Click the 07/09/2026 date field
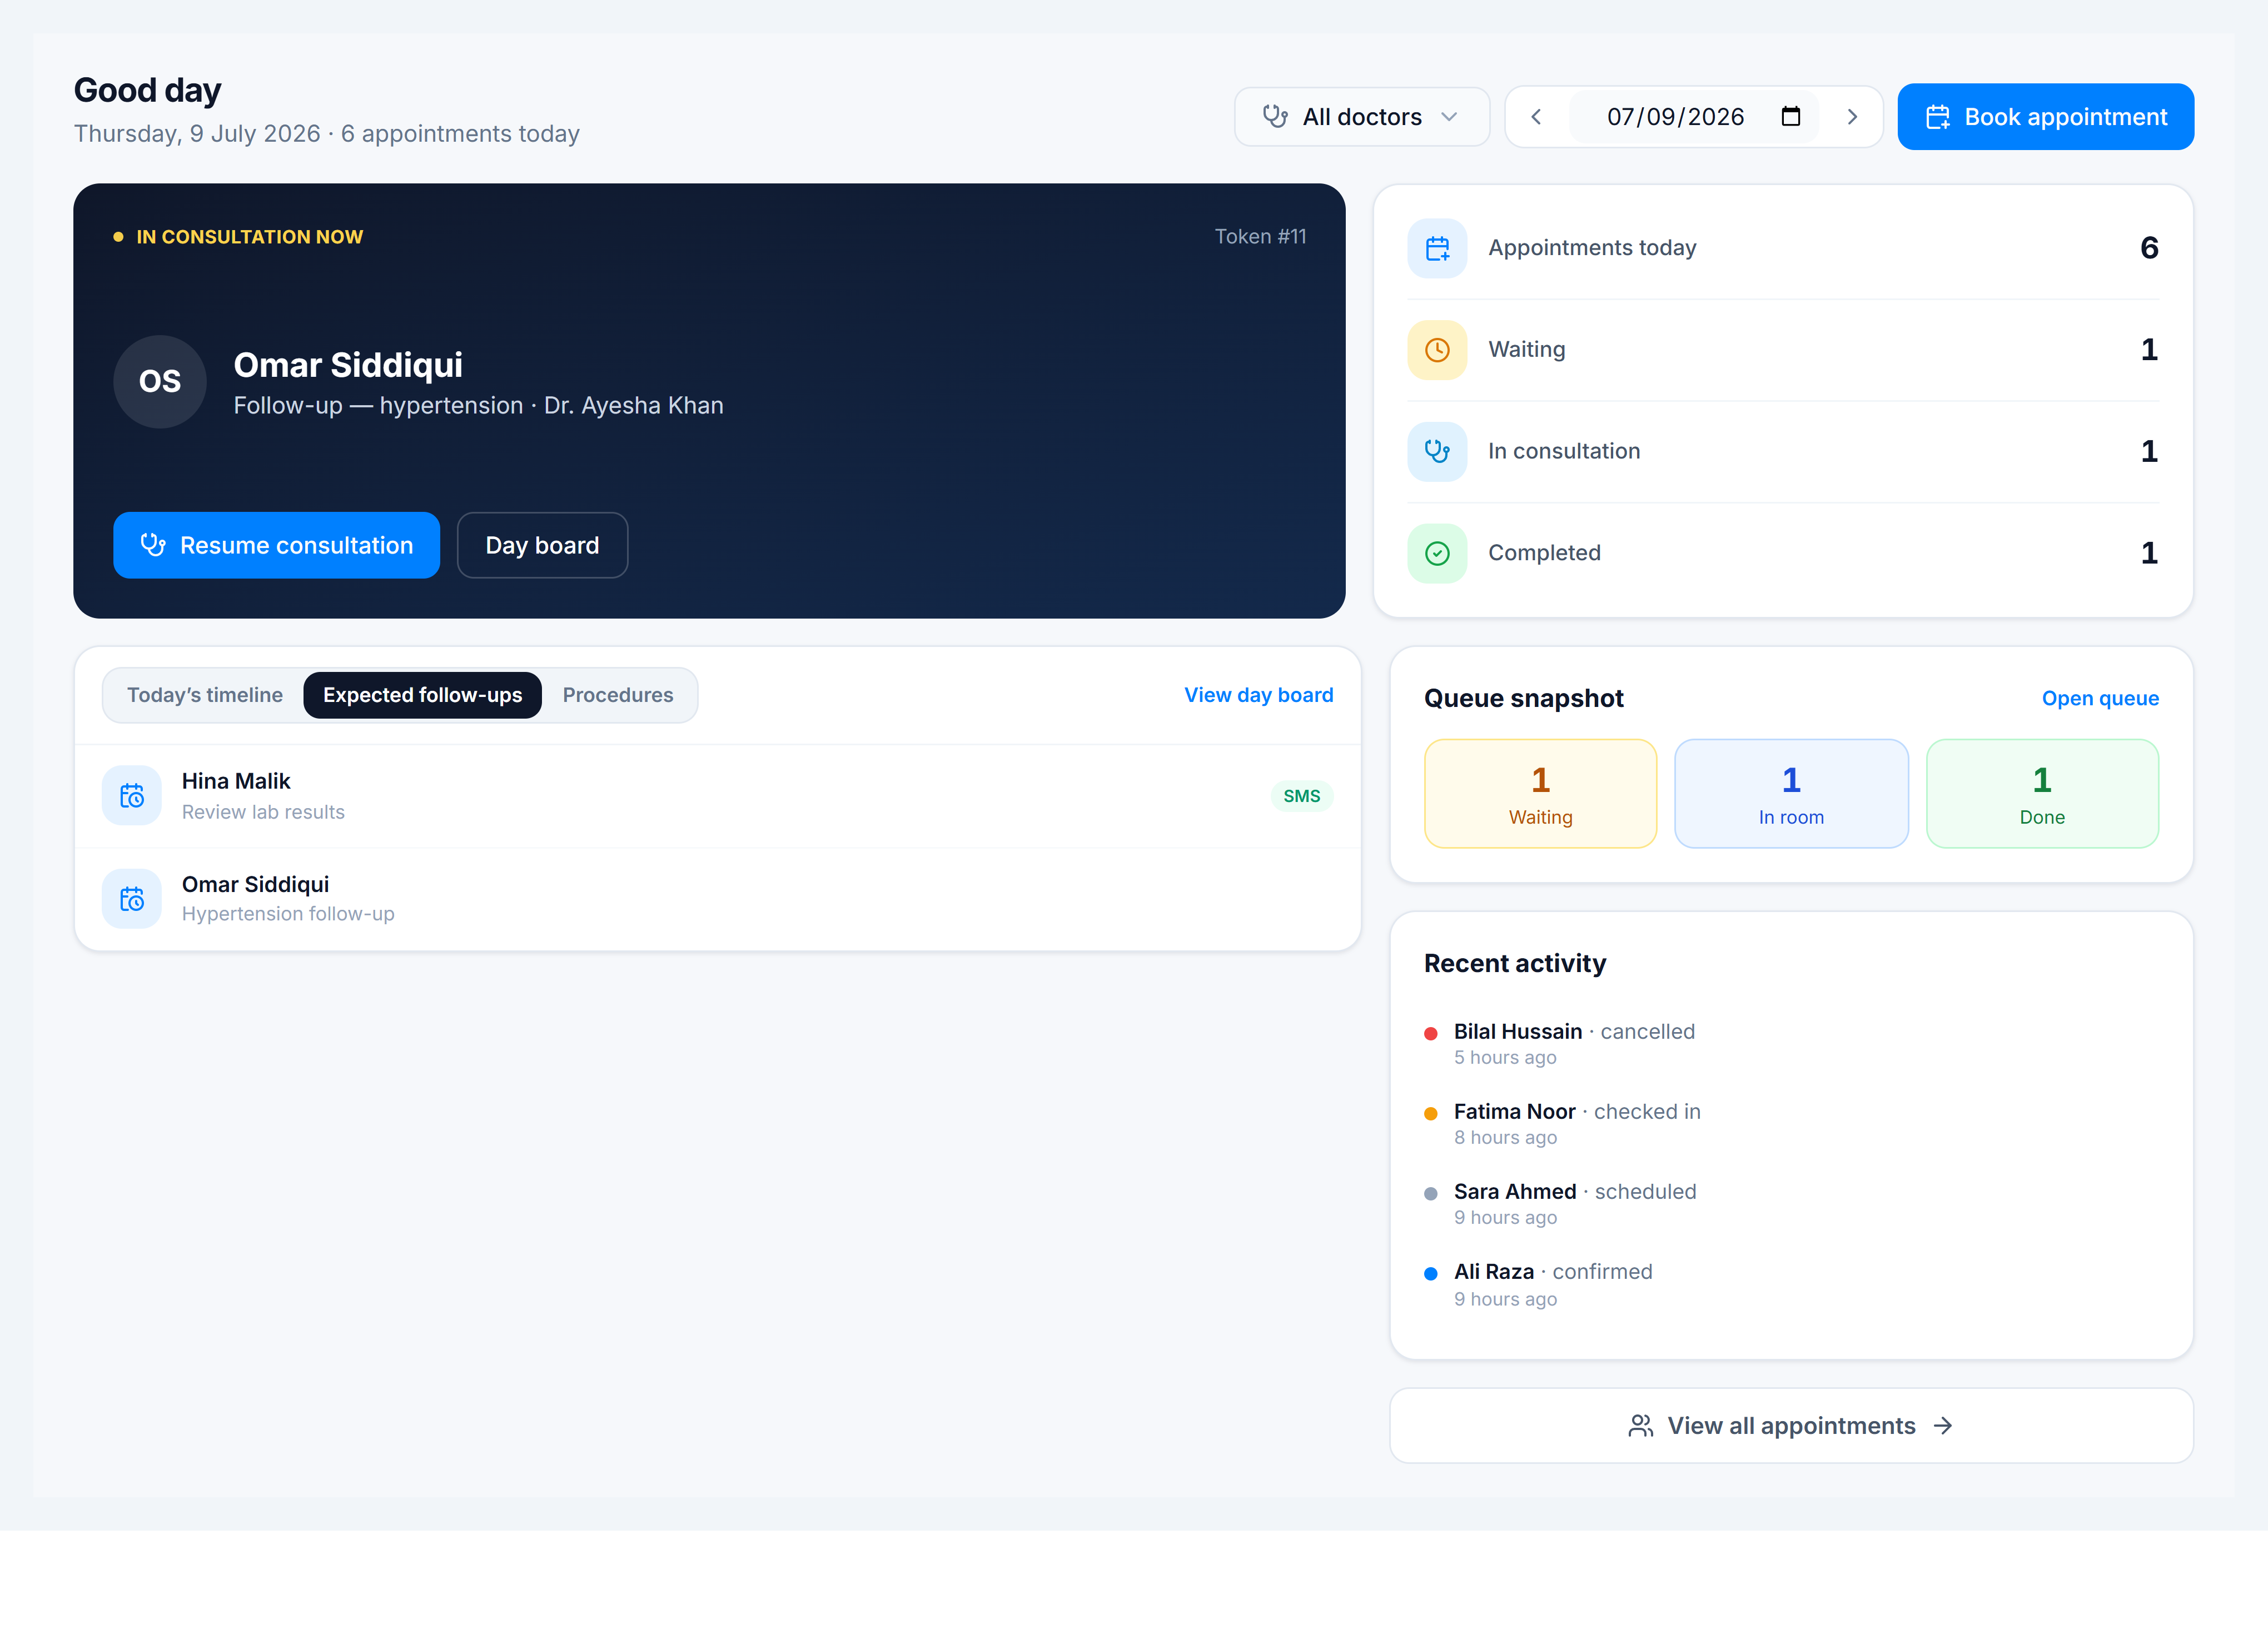 tap(1694, 117)
